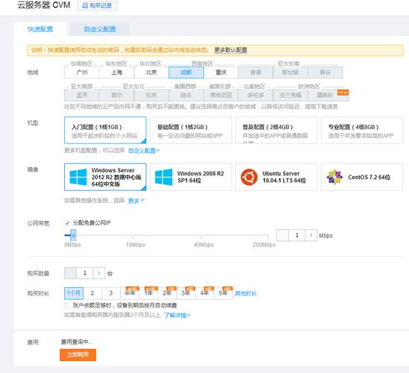Screen dimensions: 409x373
Task: Increase bandwidth with the Mbps plus stepper
Action: click(x=311, y=236)
